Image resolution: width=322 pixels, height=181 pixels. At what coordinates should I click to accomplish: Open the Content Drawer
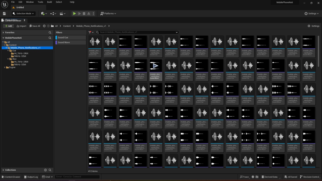[11, 177]
